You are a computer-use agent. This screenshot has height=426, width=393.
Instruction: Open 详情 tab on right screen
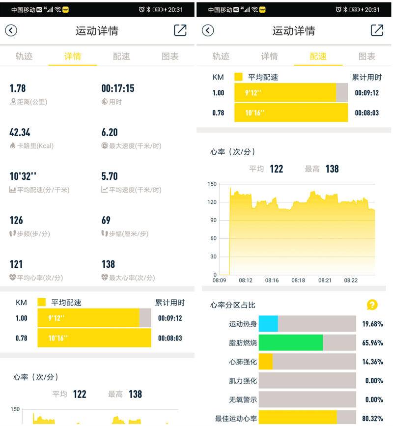[269, 56]
